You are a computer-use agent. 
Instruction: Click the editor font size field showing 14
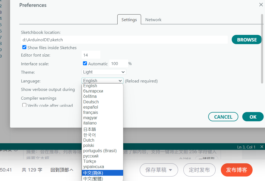91,55
